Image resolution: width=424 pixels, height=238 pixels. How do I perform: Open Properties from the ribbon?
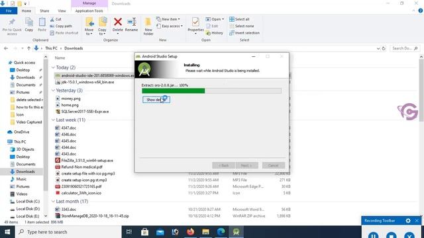pyautogui.click(x=195, y=26)
